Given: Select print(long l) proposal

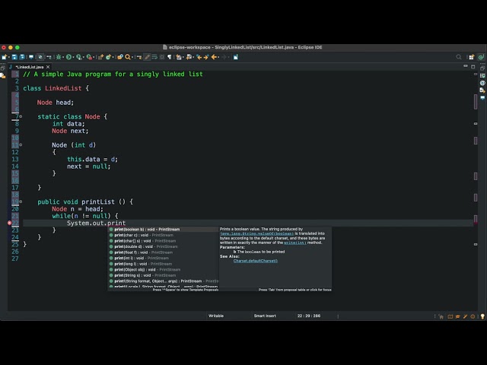Looking at the screenshot, I should click(163, 264).
